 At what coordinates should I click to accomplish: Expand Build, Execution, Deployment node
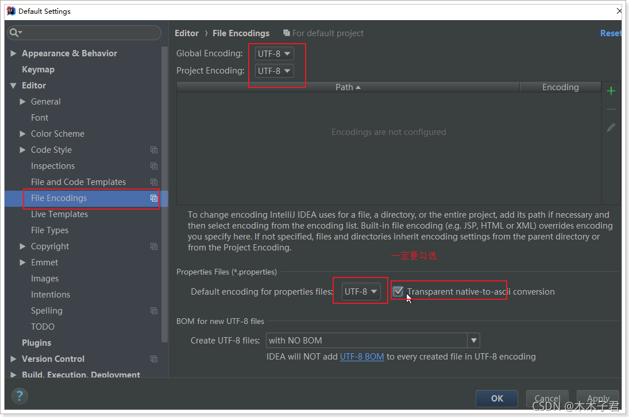[13, 374]
